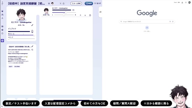Select the 初心者OK tag

[x=17, y=67]
